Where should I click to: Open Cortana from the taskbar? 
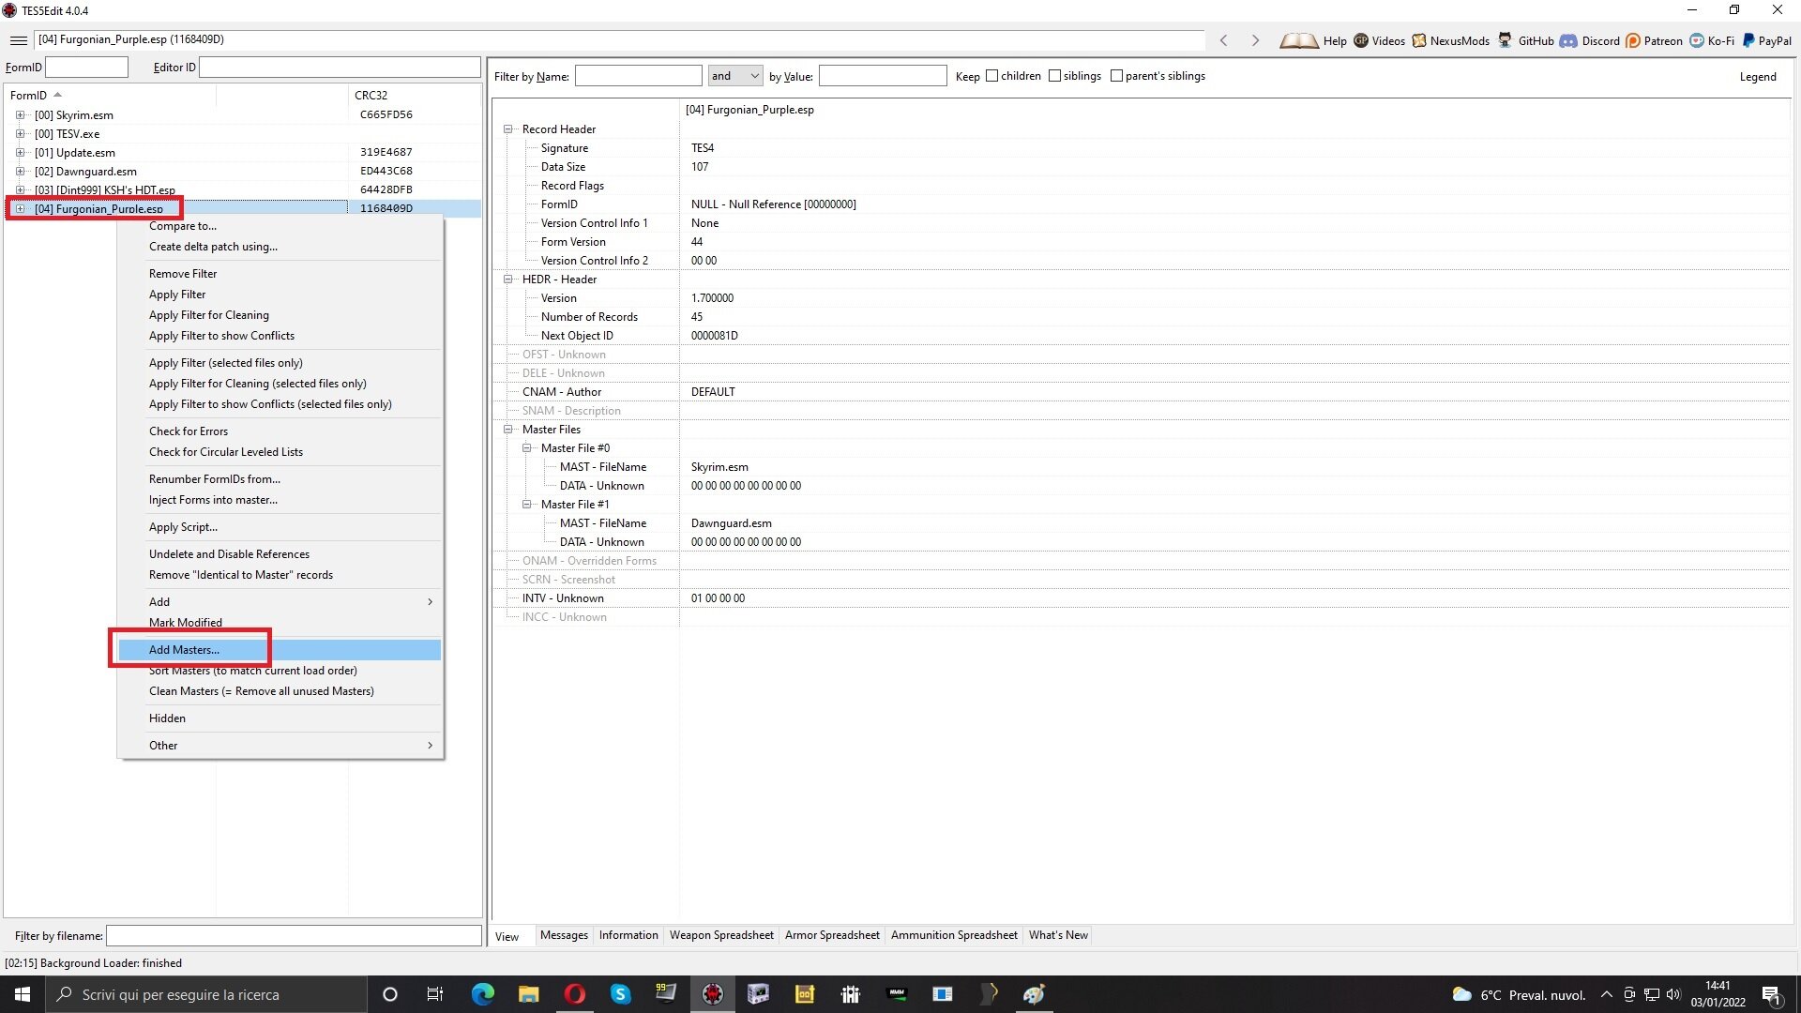[390, 994]
